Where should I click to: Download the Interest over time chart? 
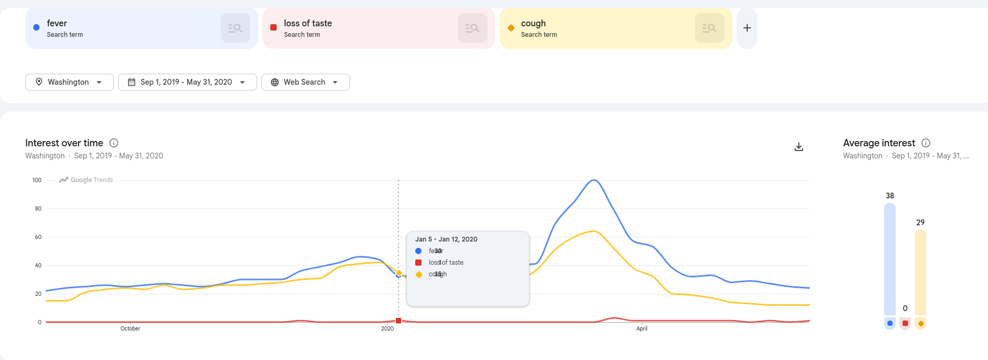pos(799,147)
